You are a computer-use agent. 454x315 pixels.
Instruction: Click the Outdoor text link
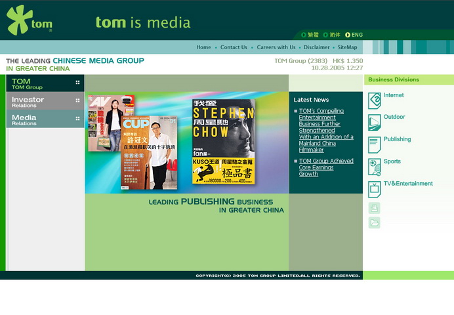[394, 117]
